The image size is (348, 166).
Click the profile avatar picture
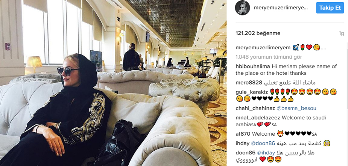(x=242, y=8)
